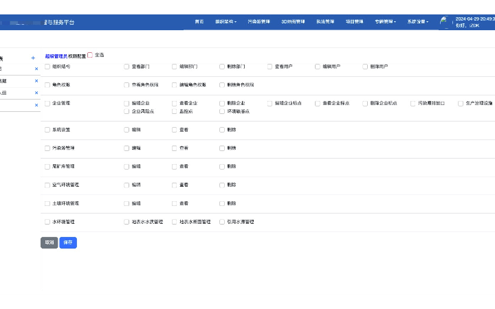Enable the 删除用户 permission
Screen dimensions: 495x309
pyautogui.click(x=365, y=67)
